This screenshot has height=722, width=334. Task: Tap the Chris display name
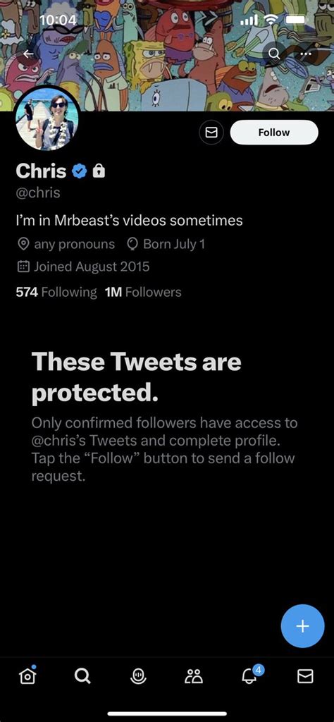(x=41, y=171)
